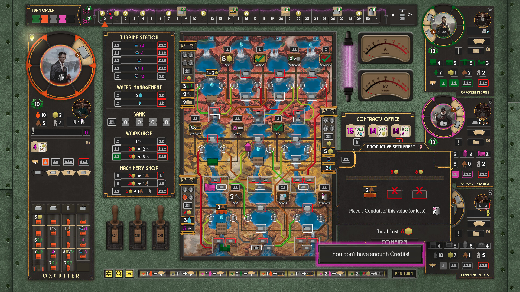The image size is (520, 292).
Task: Click the 5-credit dam marker on map
Action: 227,59
